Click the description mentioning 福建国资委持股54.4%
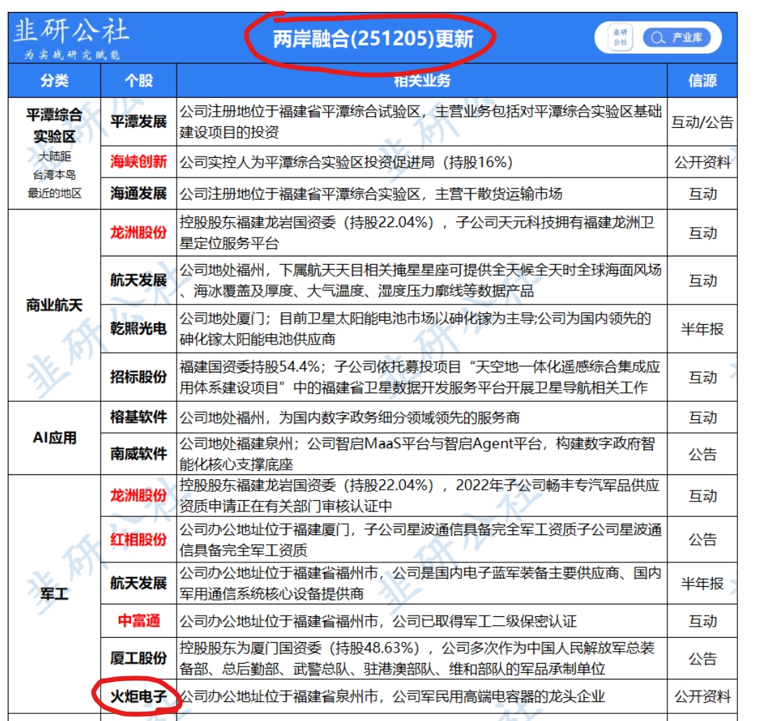Image resolution: width=761 pixels, height=721 pixels. pos(420,377)
